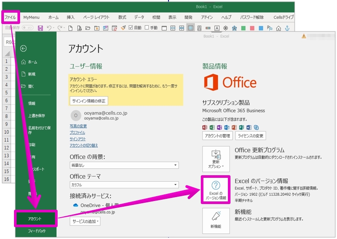
Task: Click the Access app icon under product info
Action: (205, 127)
